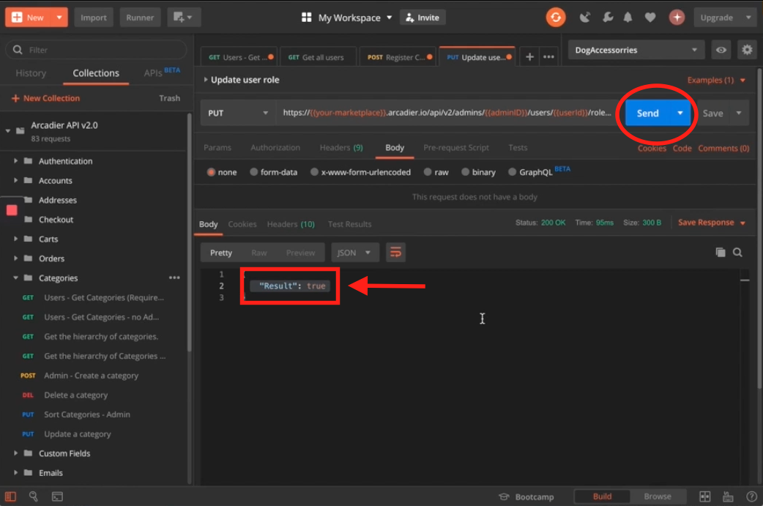Open the Cookies link
This screenshot has width=763, height=506.
click(x=652, y=149)
